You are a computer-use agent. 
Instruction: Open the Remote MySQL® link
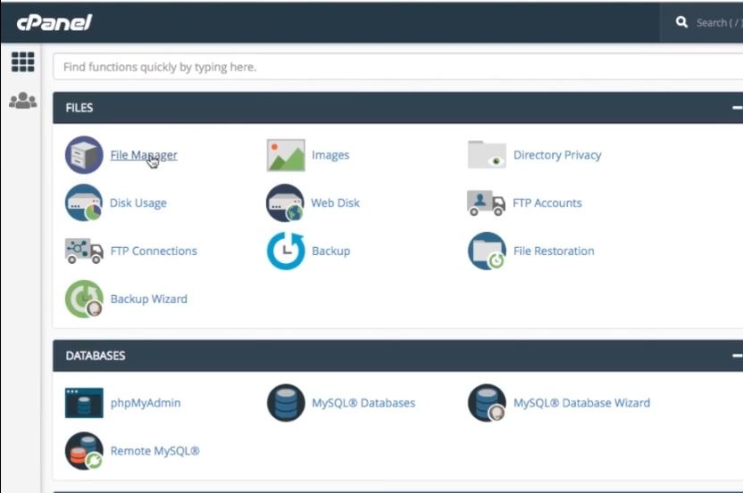click(154, 451)
